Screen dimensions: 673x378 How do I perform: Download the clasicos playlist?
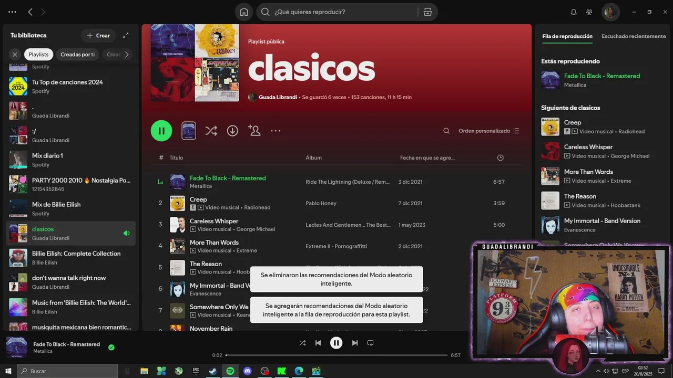[x=232, y=131]
